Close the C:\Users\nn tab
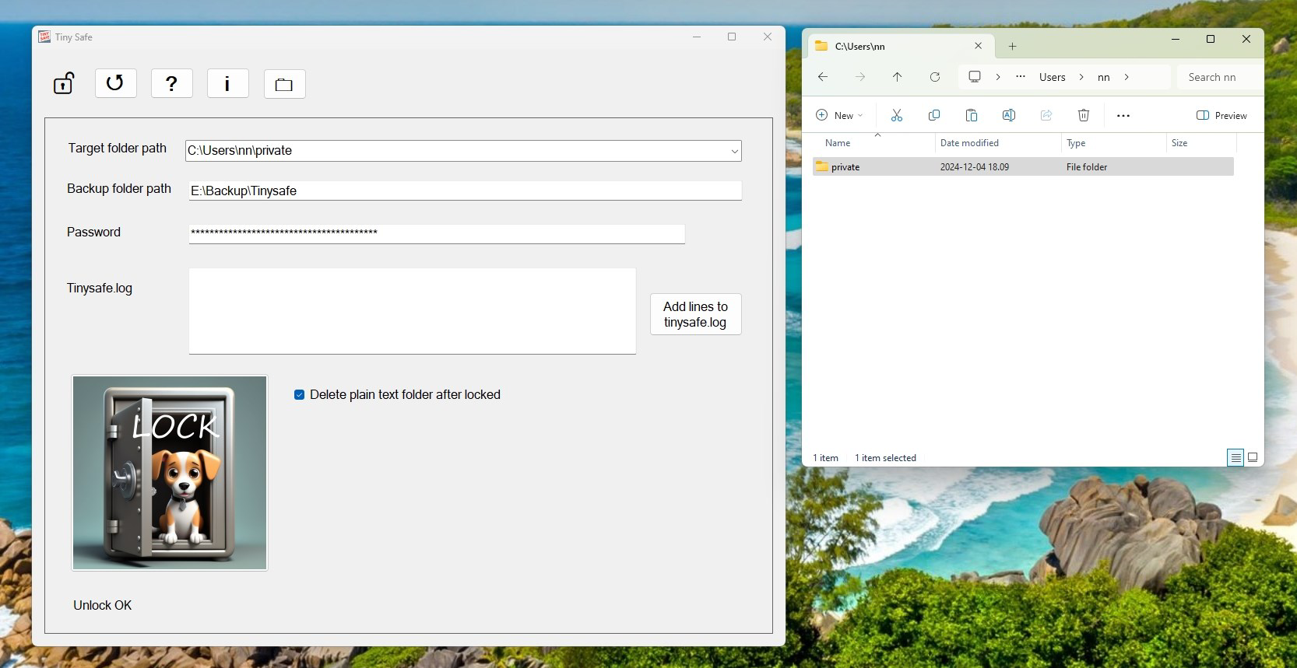1297x668 pixels. tap(979, 46)
